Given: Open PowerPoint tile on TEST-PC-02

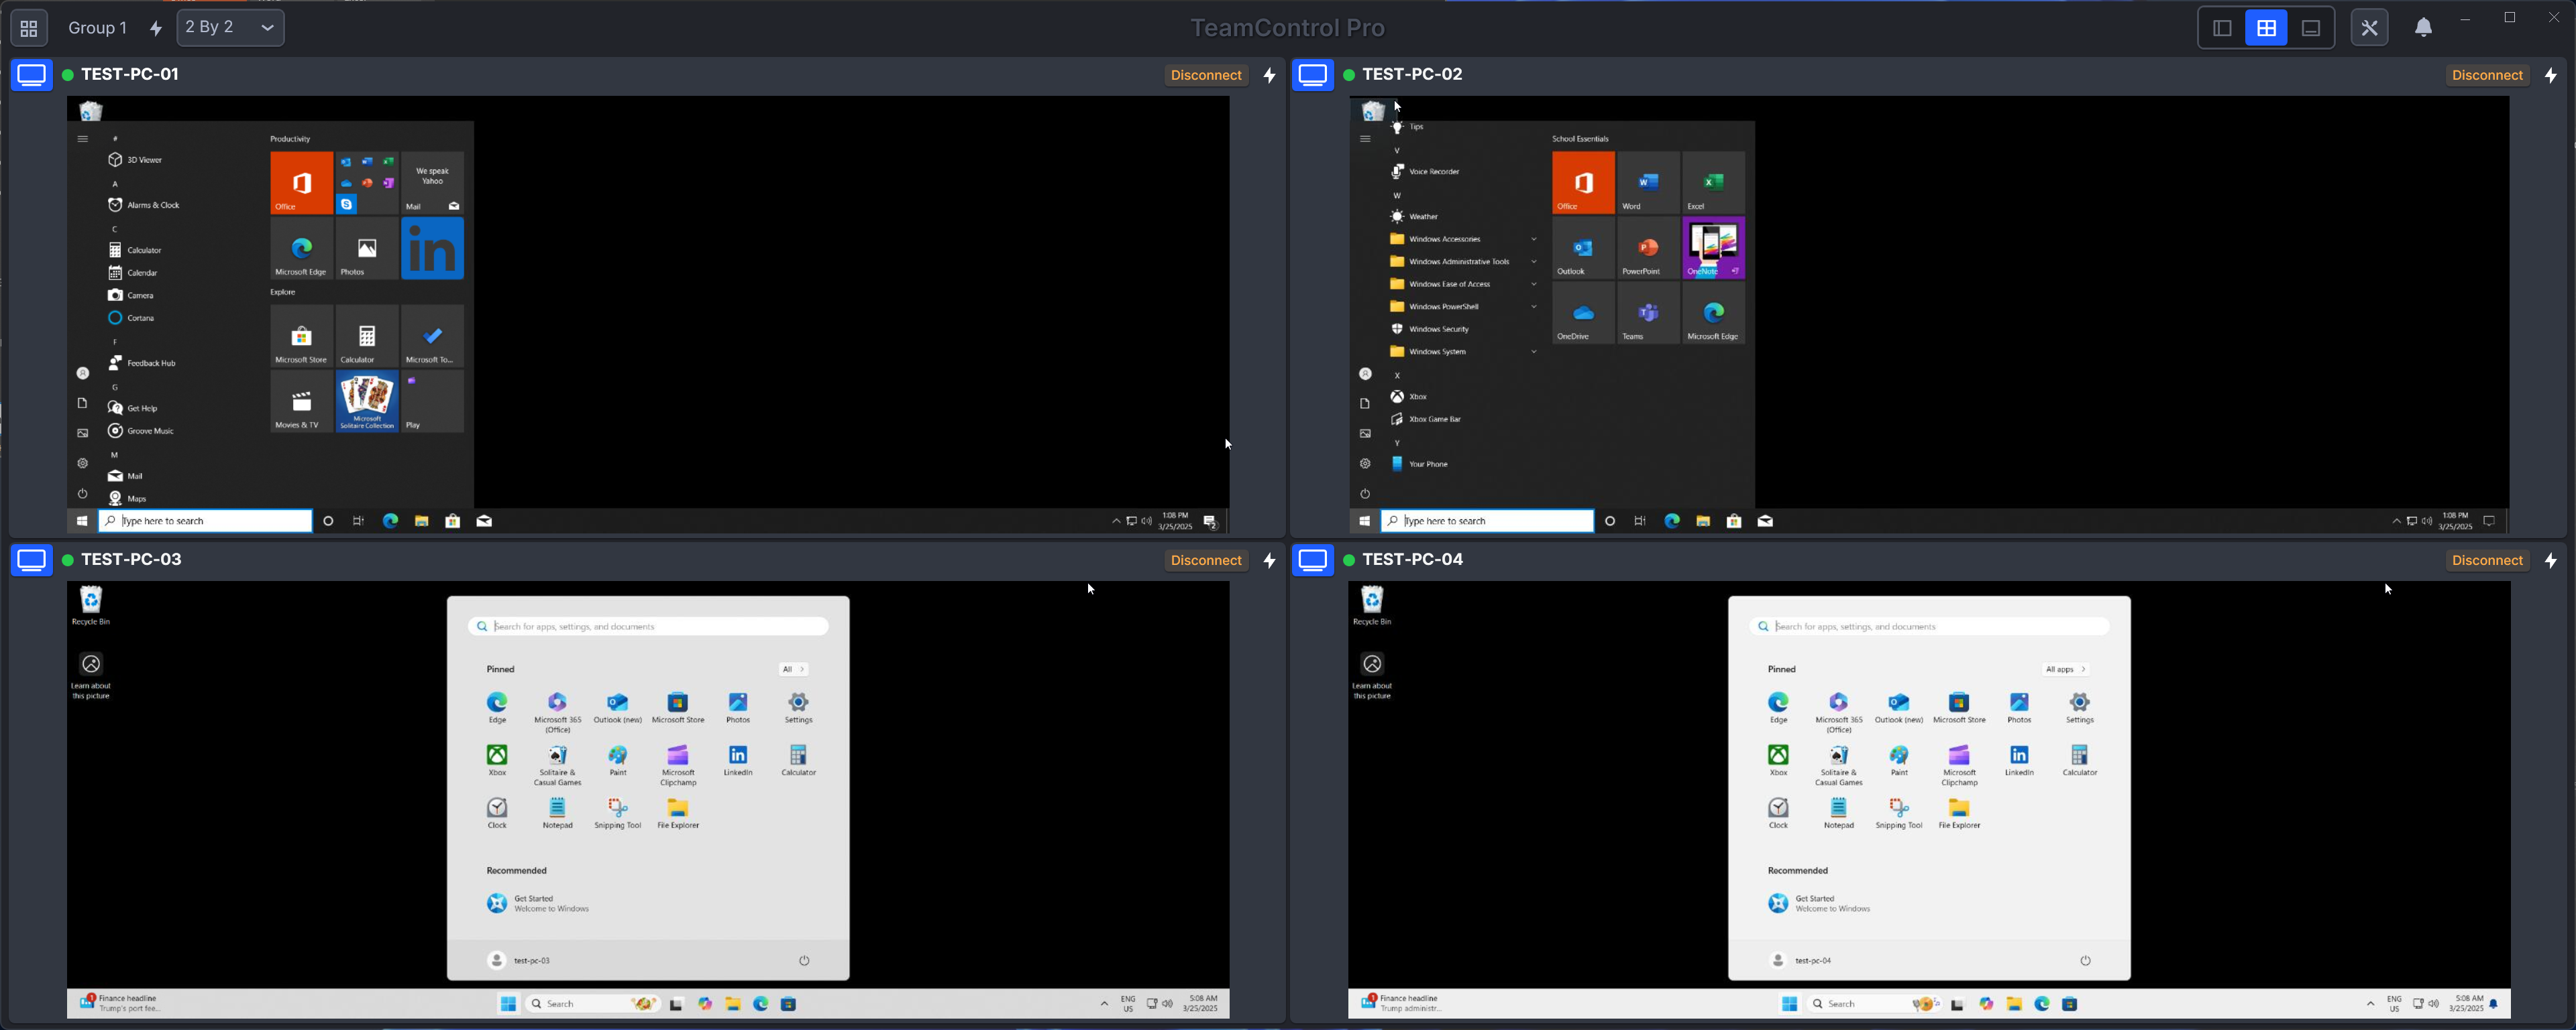Looking at the screenshot, I should coord(1648,249).
